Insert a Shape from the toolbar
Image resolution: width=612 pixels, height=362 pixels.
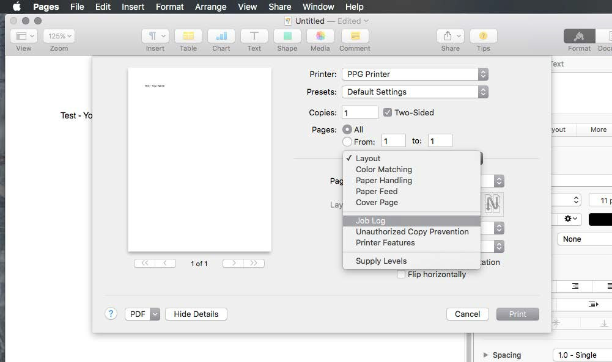tap(287, 36)
